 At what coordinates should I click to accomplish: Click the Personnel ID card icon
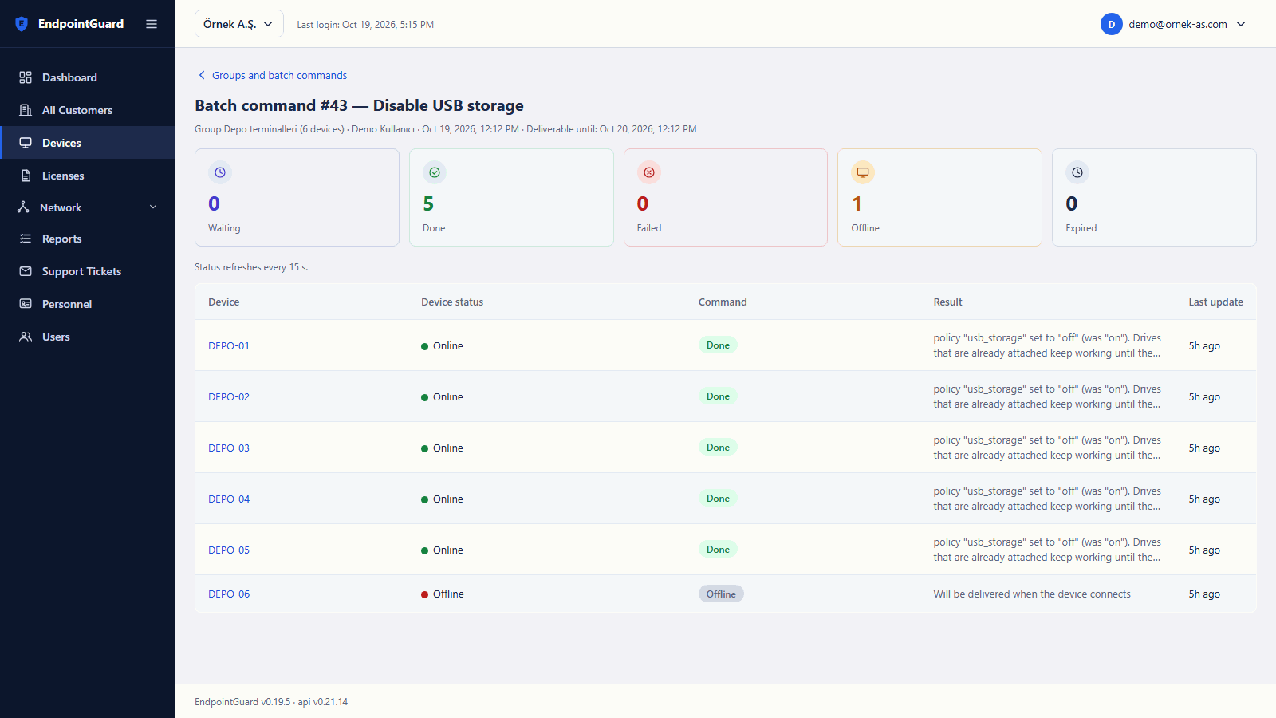[x=26, y=304]
